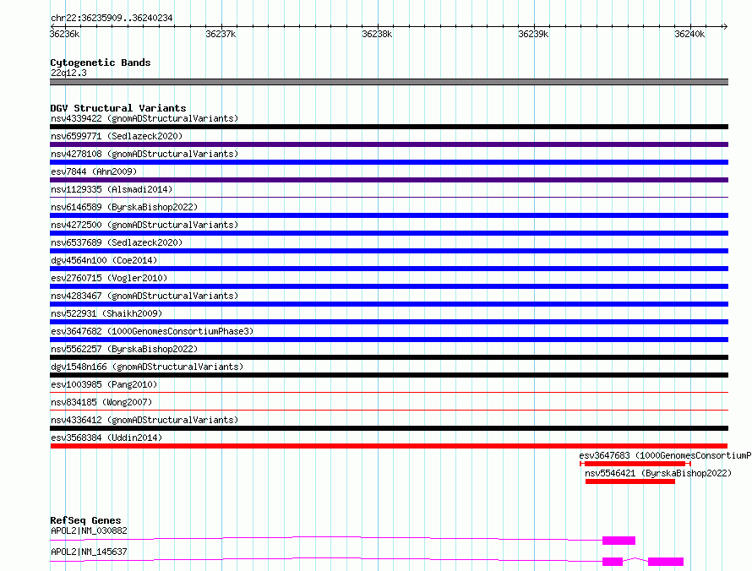Viewport: 752px width, 571px height.
Task: Click the nsv4339422 gnomAD variant label
Action: [x=144, y=118]
